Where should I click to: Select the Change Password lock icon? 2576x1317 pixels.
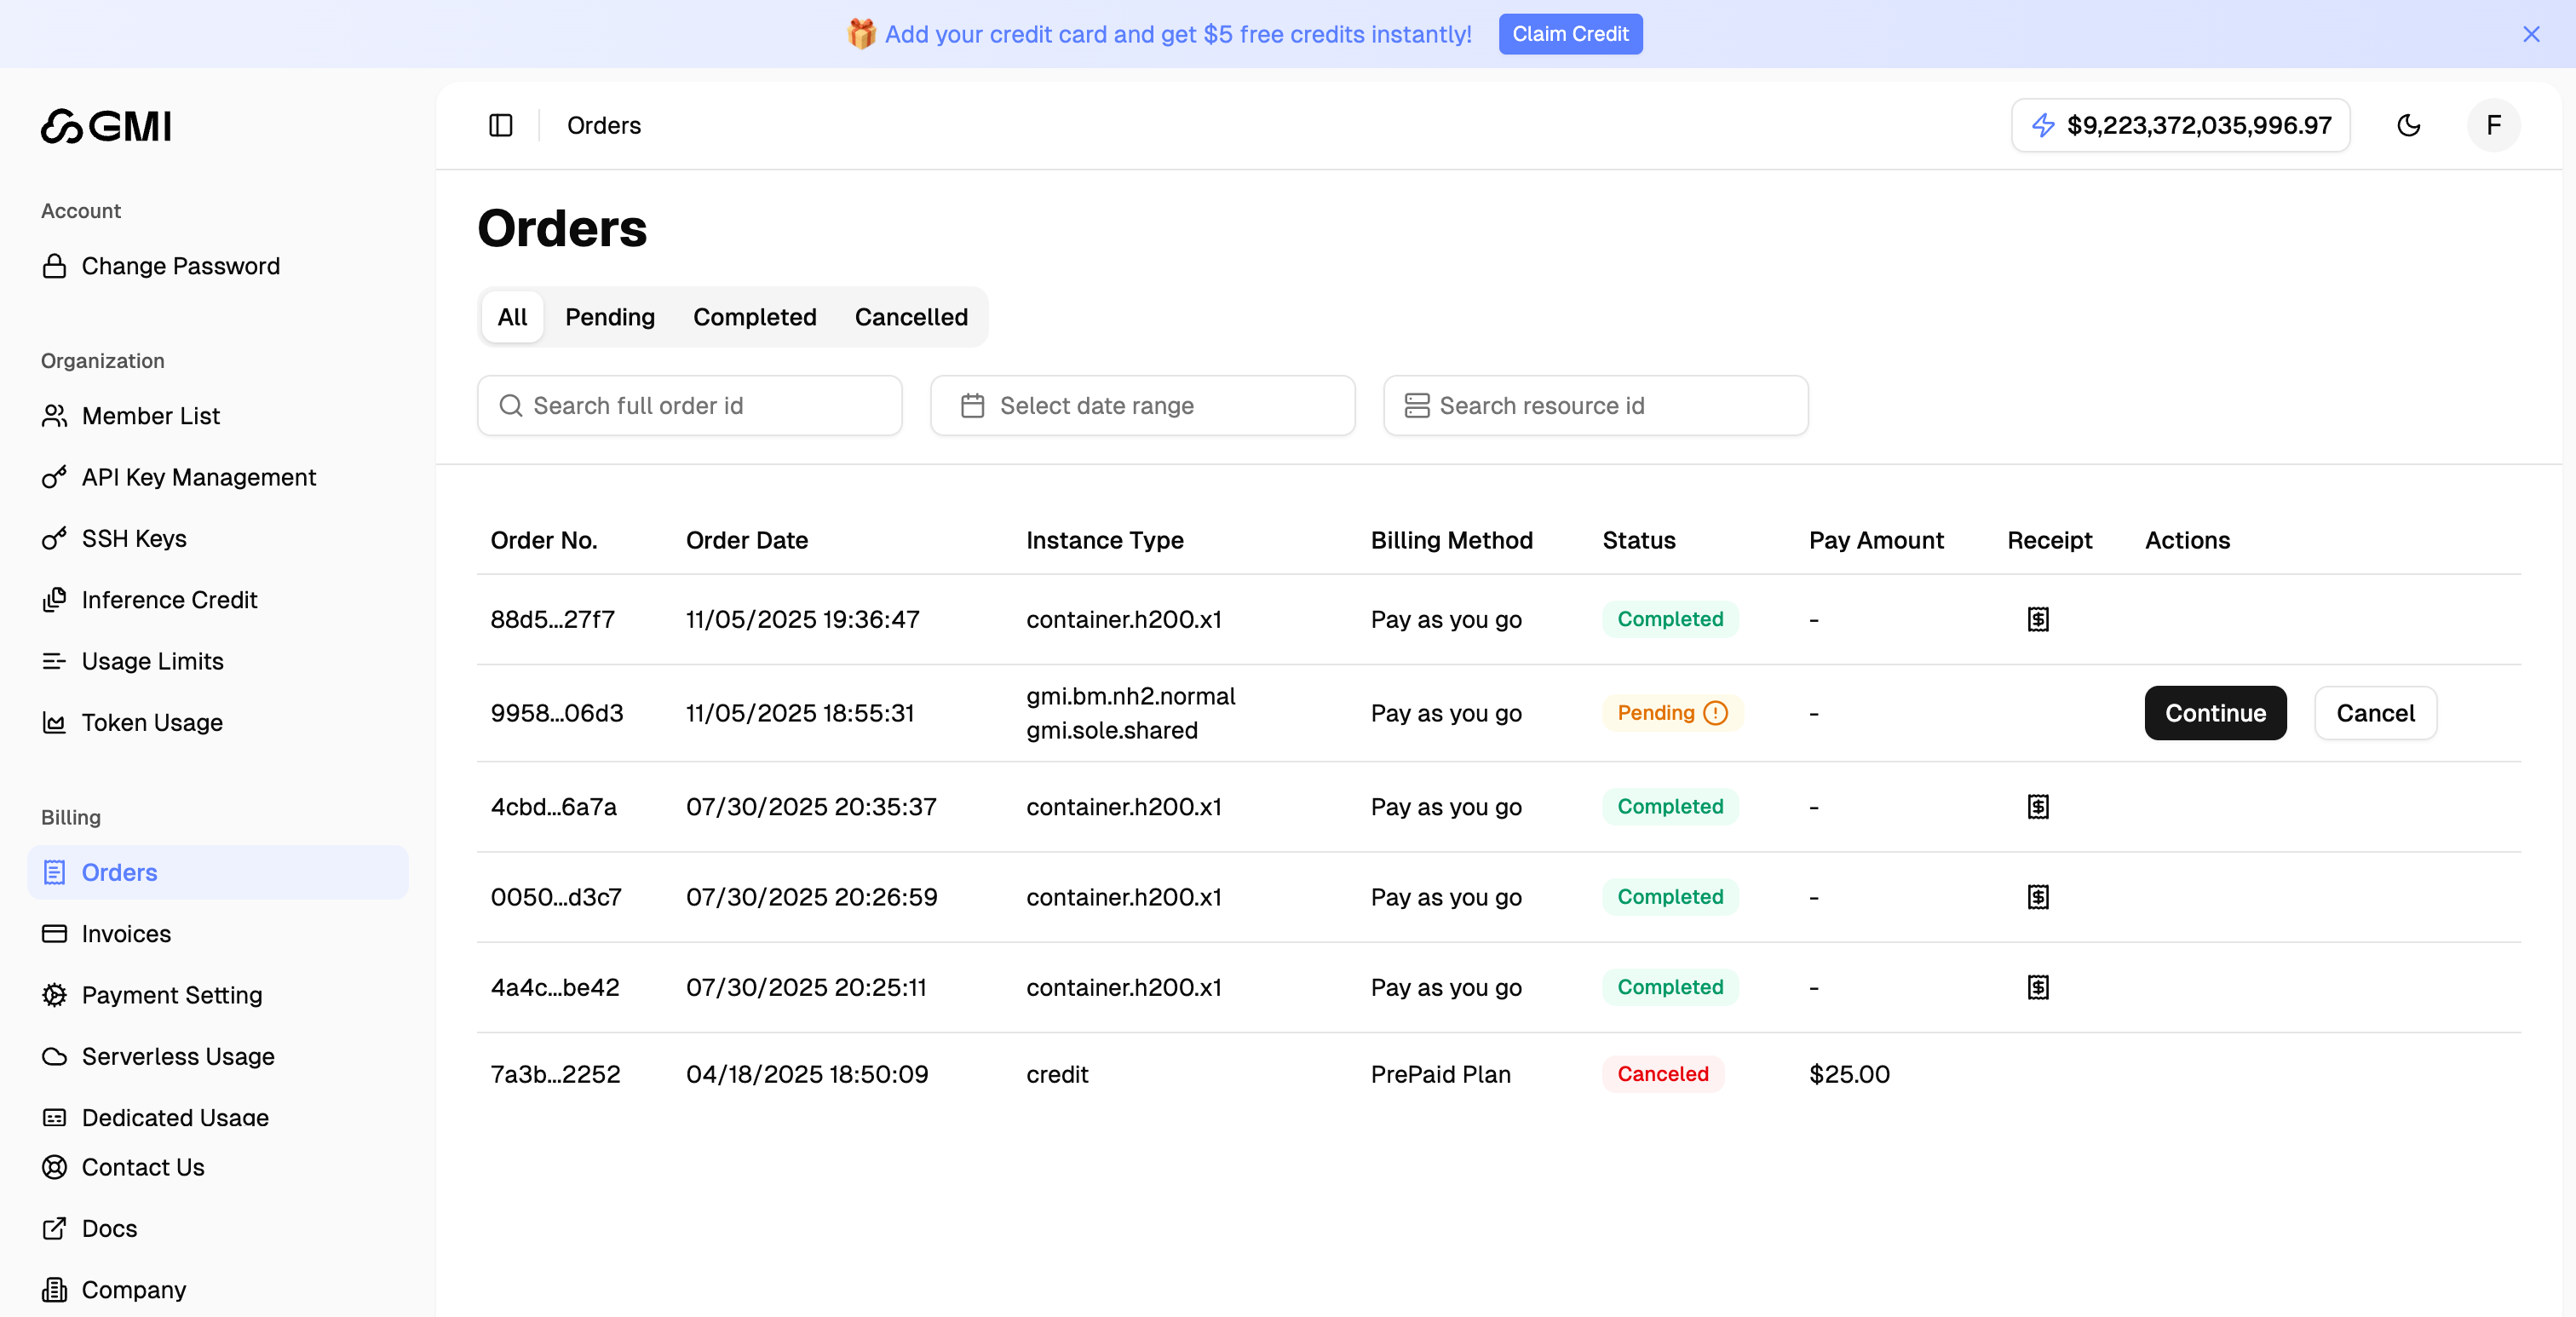[x=55, y=265]
